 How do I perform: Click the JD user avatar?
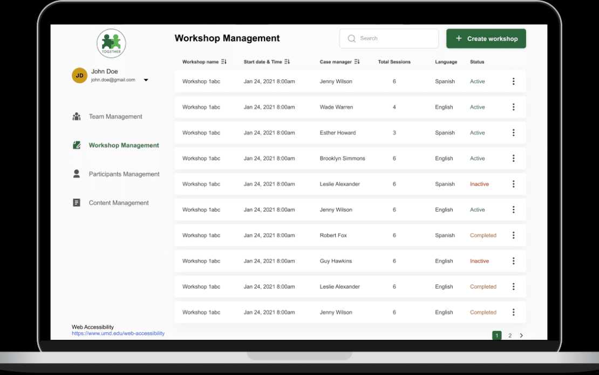click(x=79, y=75)
